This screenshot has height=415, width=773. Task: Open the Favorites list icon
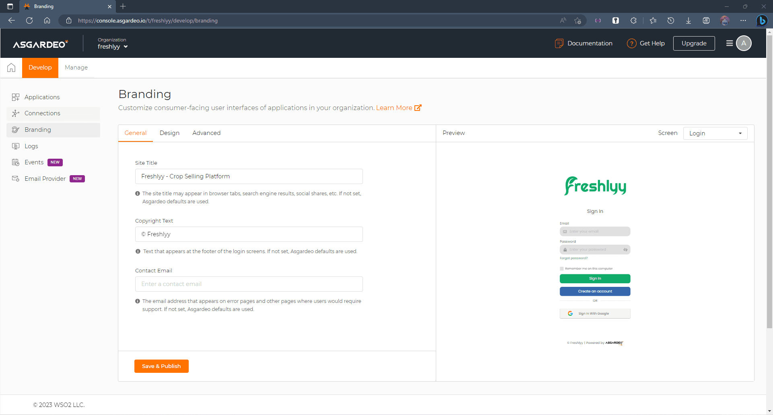click(x=653, y=20)
